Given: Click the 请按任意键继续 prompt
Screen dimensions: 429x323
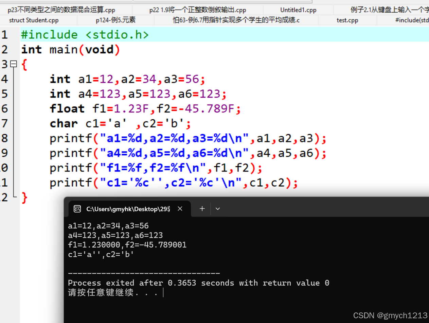Looking at the screenshot, I should click(113, 292).
